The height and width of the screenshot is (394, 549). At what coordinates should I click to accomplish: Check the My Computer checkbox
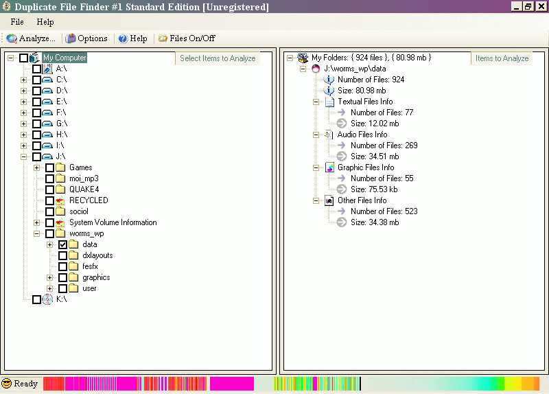coord(23,58)
